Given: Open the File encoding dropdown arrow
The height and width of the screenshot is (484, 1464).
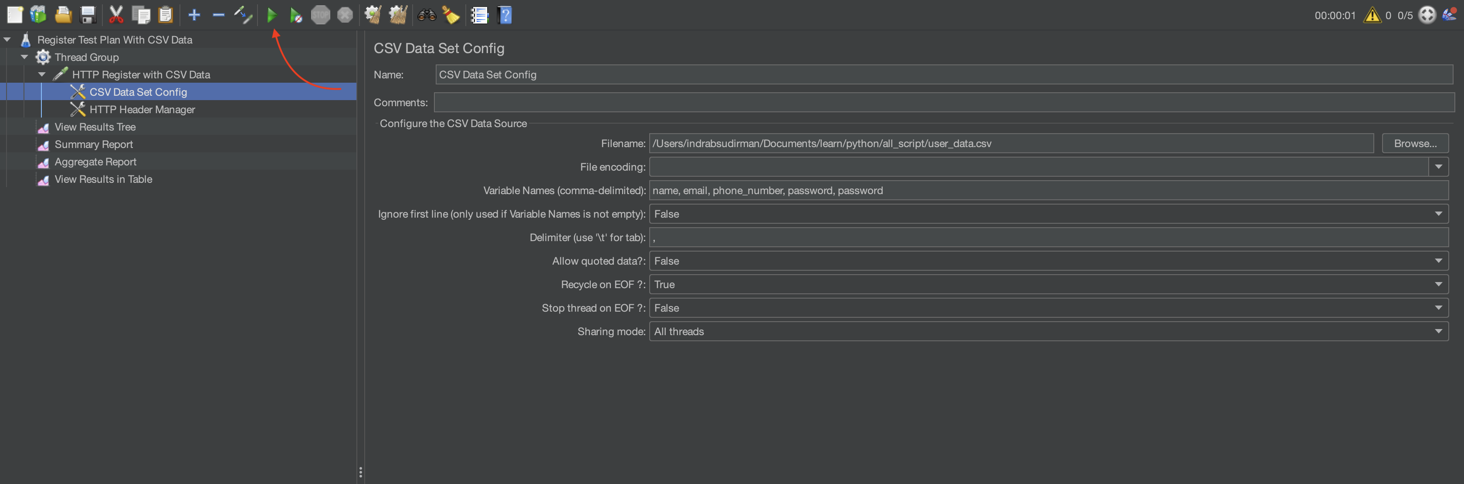Looking at the screenshot, I should (1439, 167).
